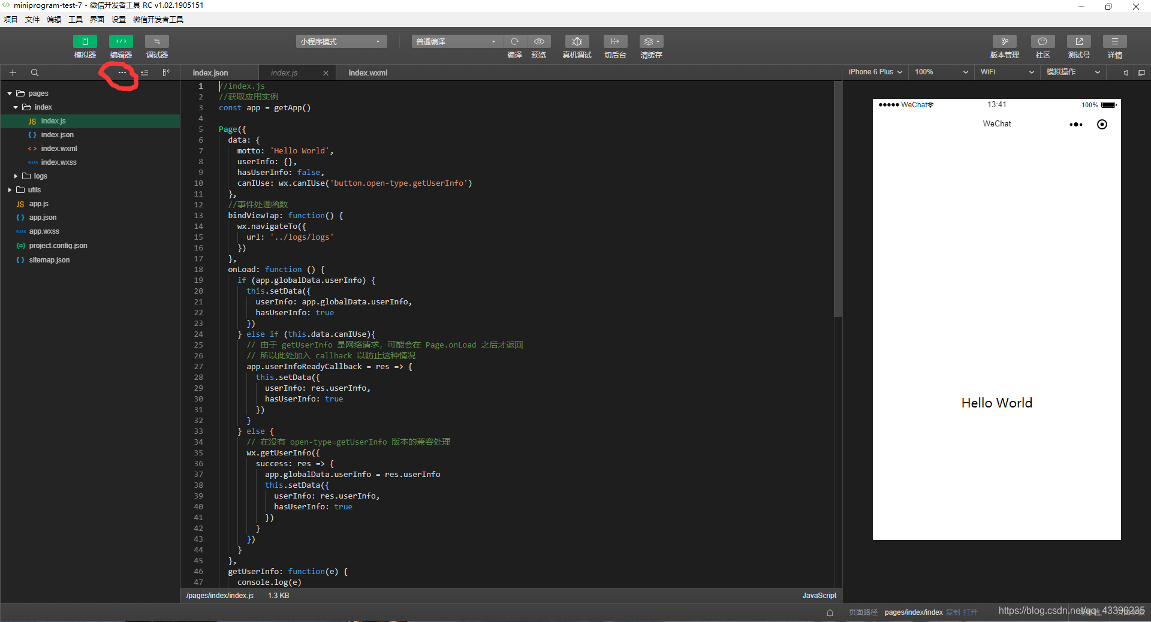Open the 小程序模式 mode dropdown
Screen dimensions: 1151x622
(341, 41)
